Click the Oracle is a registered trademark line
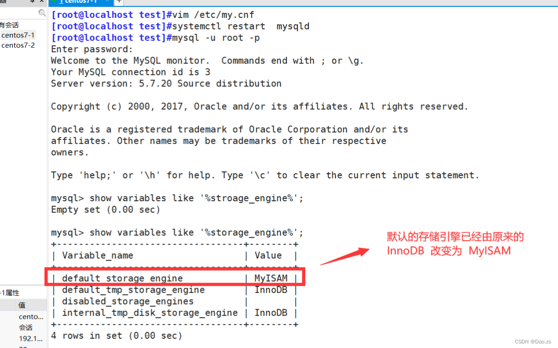558x348 pixels. pyautogui.click(x=229, y=129)
